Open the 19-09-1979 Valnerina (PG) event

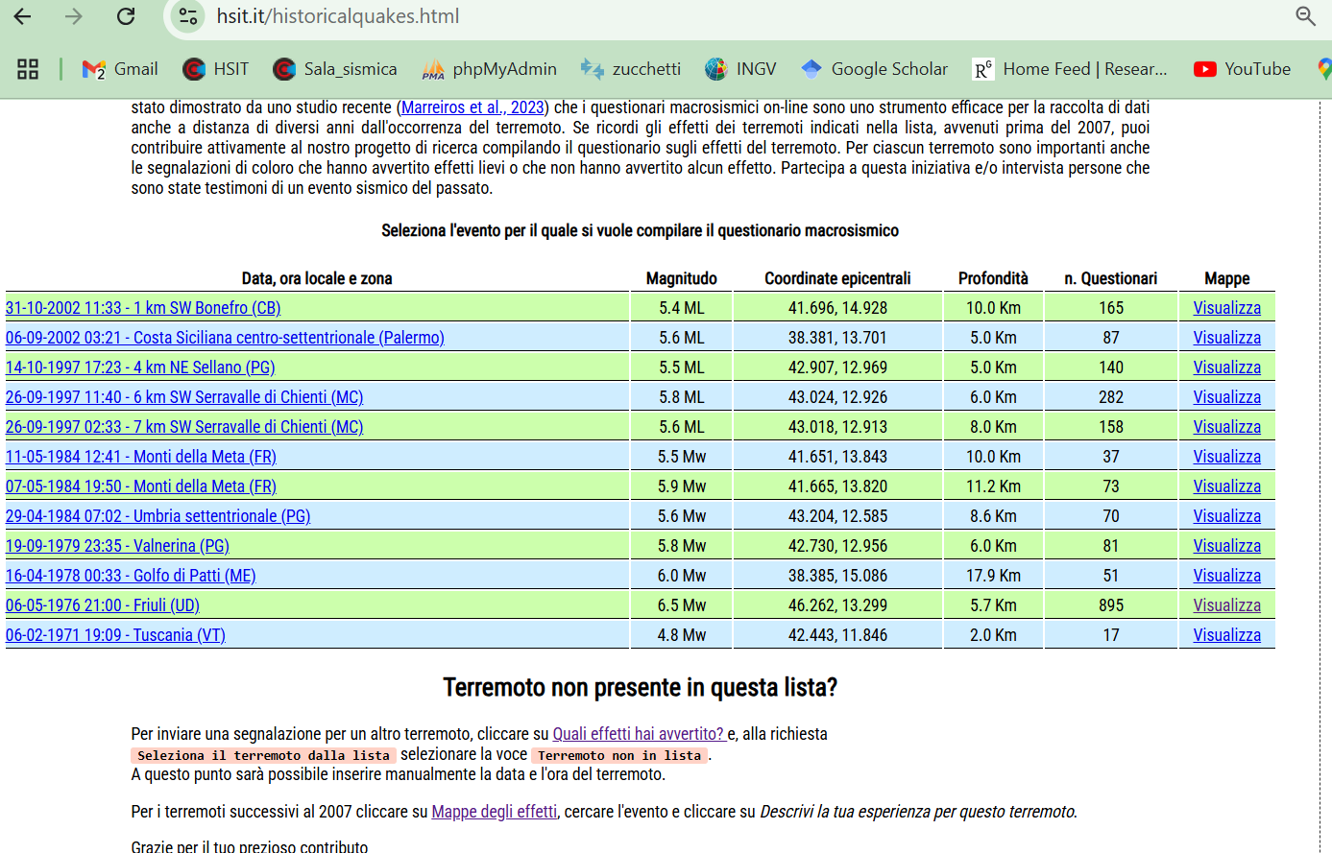click(117, 546)
